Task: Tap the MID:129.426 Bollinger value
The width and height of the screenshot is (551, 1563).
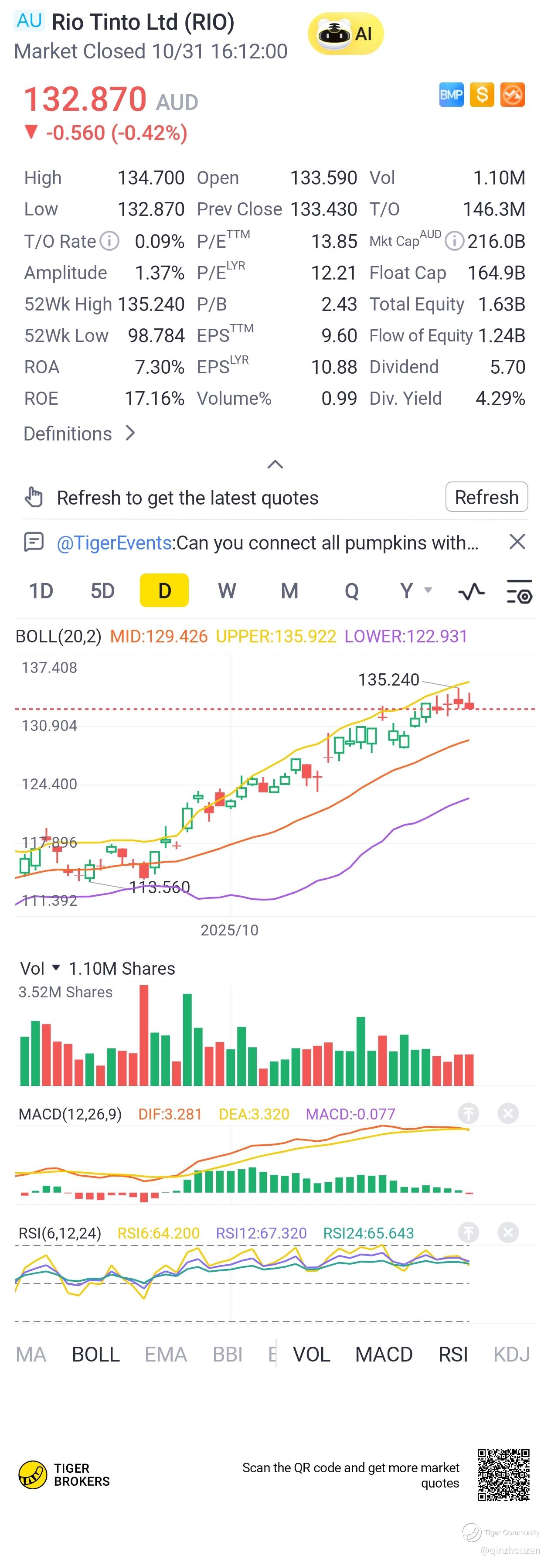Action: click(158, 636)
